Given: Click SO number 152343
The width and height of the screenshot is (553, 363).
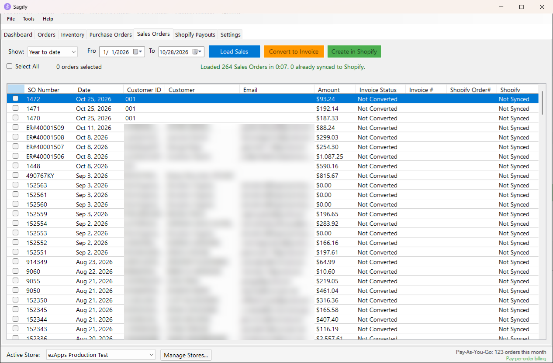Looking at the screenshot, I should [x=37, y=329].
